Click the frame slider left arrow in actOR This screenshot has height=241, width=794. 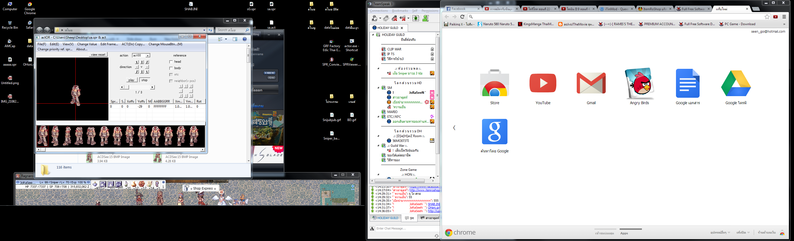122,87
